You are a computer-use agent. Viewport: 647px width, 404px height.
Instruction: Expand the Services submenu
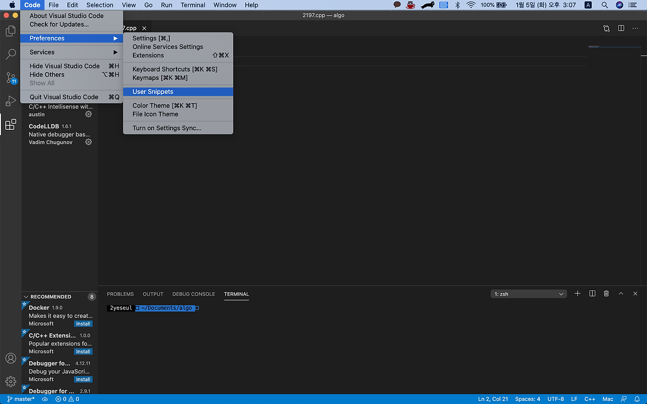tap(71, 52)
